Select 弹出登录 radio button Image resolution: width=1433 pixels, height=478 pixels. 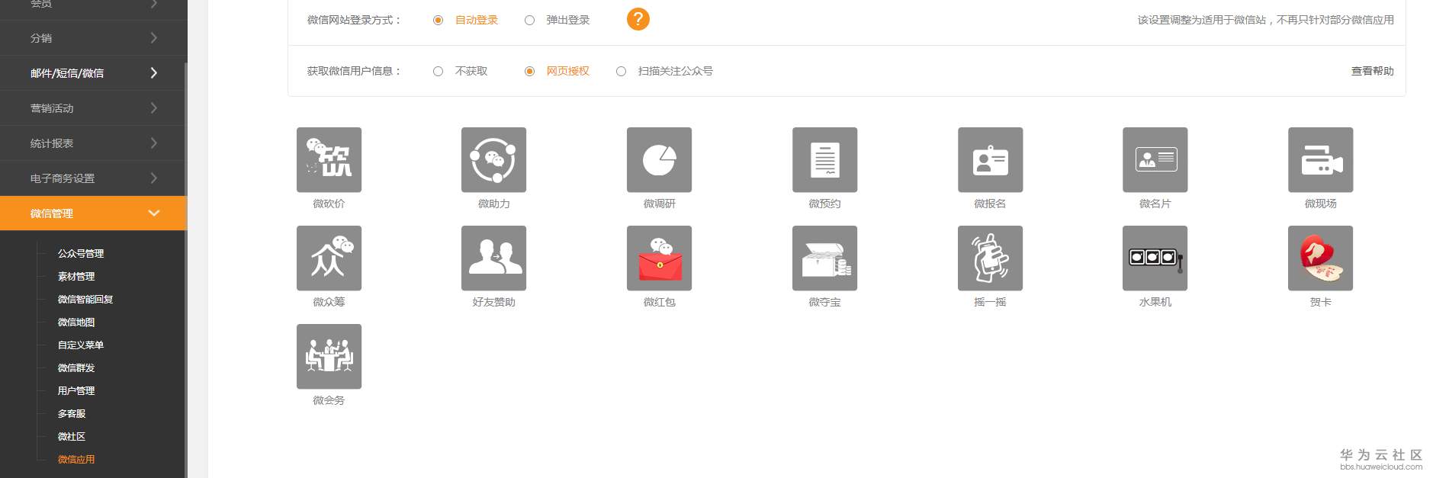click(x=529, y=21)
